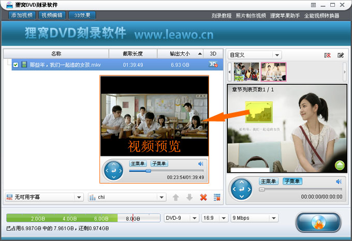Sort by the 输出大小 column header
Image resolution: width=352 pixels, height=241 pixels.
180,54
